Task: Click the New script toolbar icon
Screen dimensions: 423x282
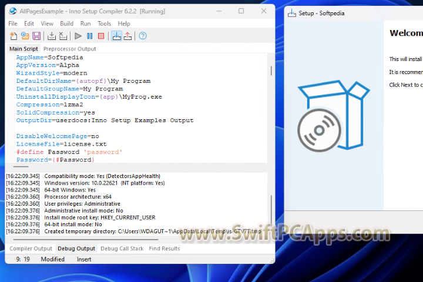Action: click(14, 36)
